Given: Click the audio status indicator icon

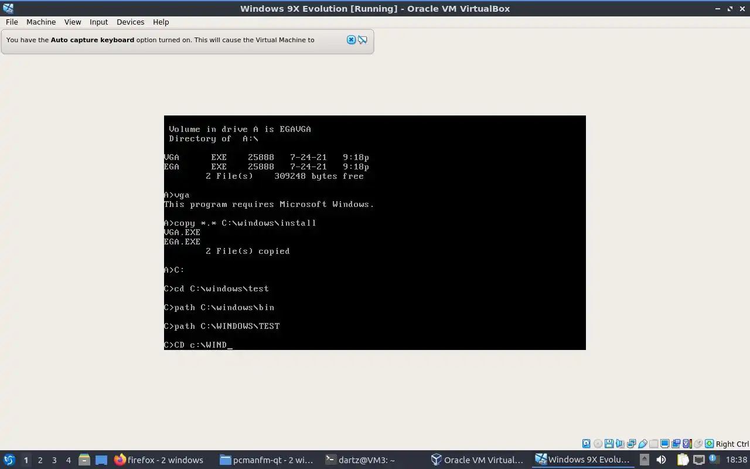Looking at the screenshot, I should 620,444.
